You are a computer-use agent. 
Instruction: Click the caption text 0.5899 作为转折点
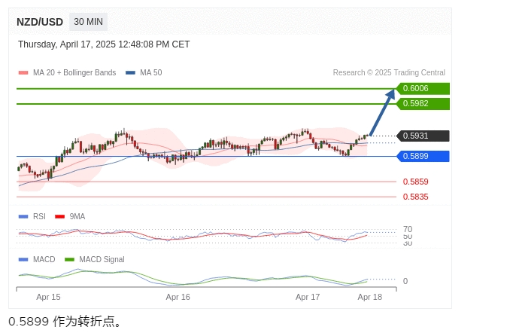click(65, 322)
